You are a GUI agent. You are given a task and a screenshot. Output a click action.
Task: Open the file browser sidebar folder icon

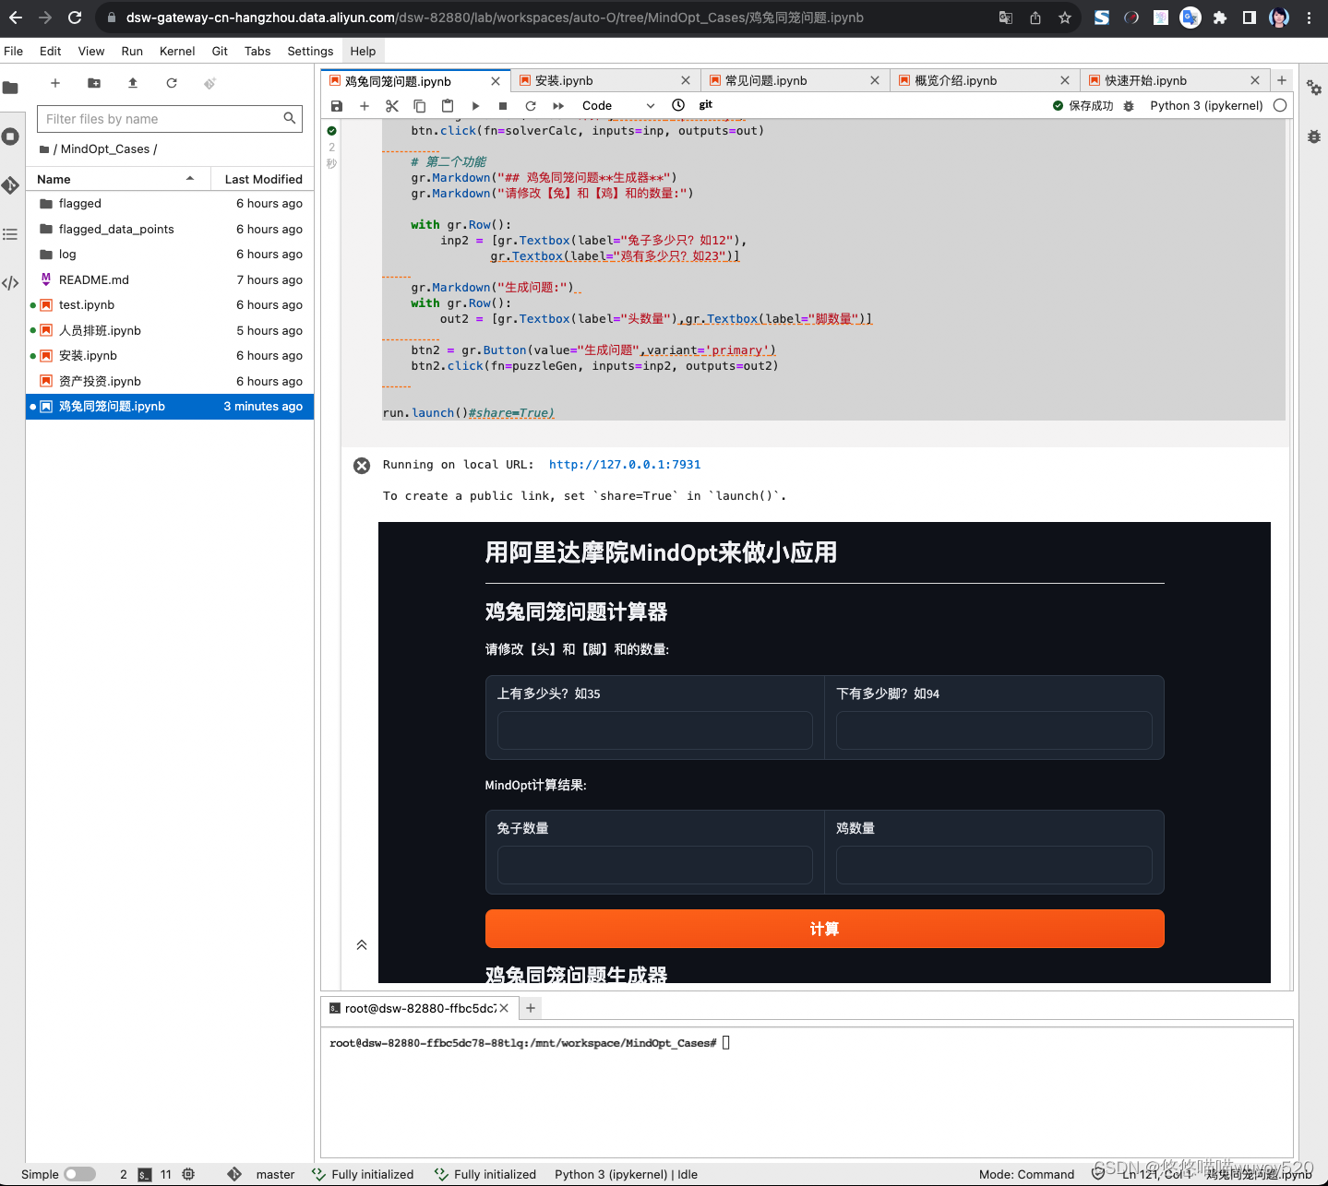click(11, 88)
